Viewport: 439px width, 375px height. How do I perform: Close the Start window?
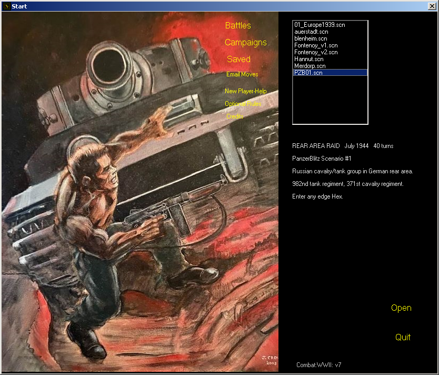pyautogui.click(x=432, y=6)
